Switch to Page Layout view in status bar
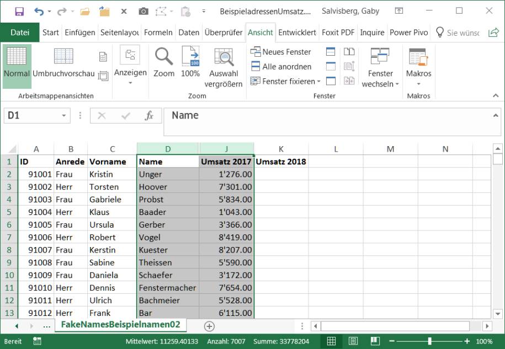 (x=353, y=341)
